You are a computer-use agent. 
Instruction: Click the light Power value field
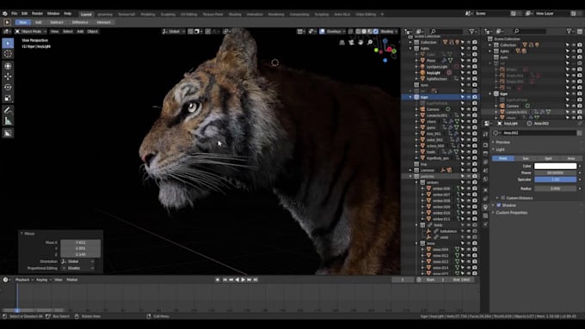[555, 173]
